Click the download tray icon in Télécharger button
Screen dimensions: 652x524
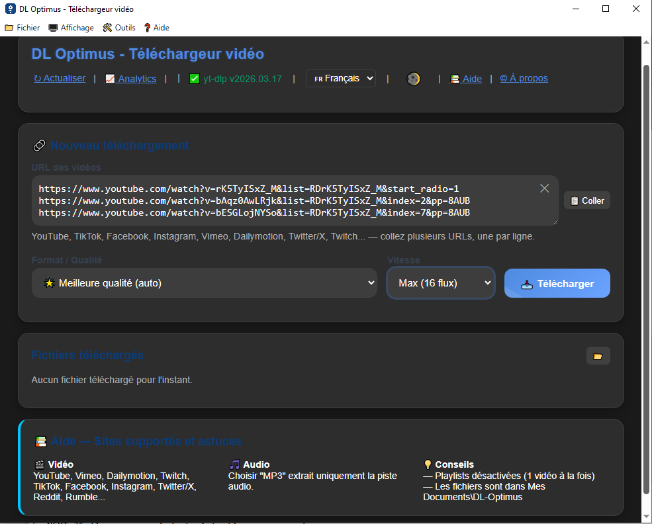527,284
